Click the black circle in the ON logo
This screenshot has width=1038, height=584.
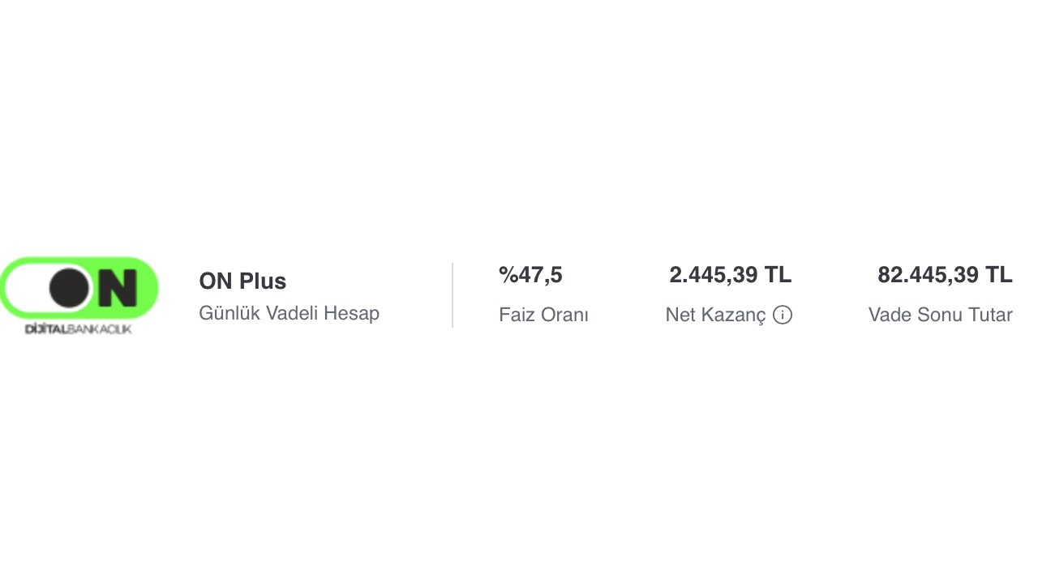pos(70,287)
